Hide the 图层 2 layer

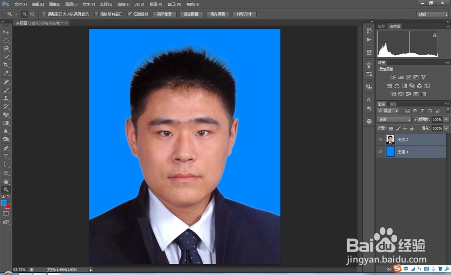click(380, 139)
